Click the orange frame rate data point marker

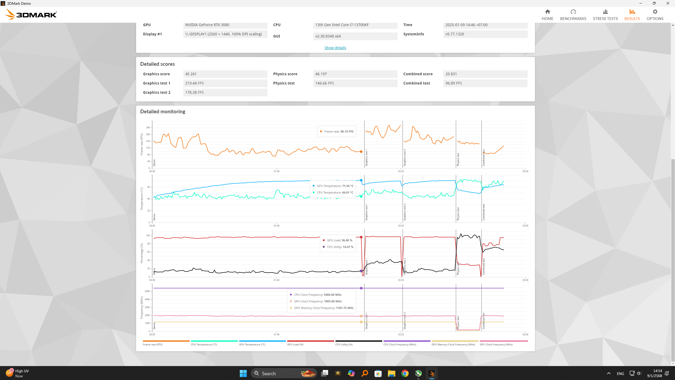click(361, 152)
